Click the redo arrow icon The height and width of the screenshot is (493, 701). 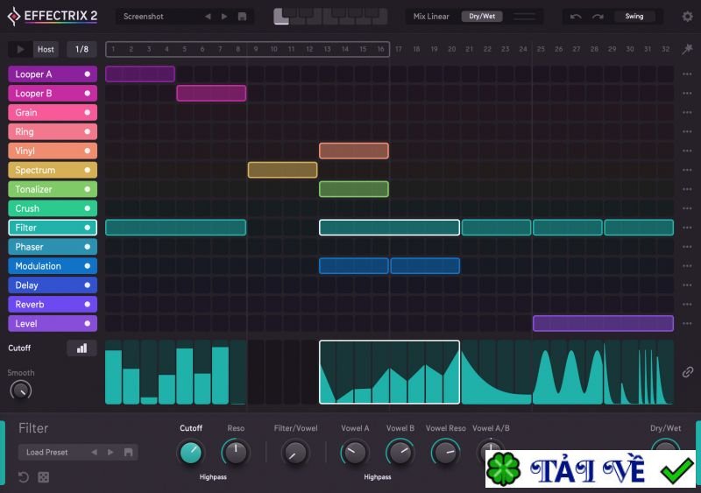tap(598, 17)
